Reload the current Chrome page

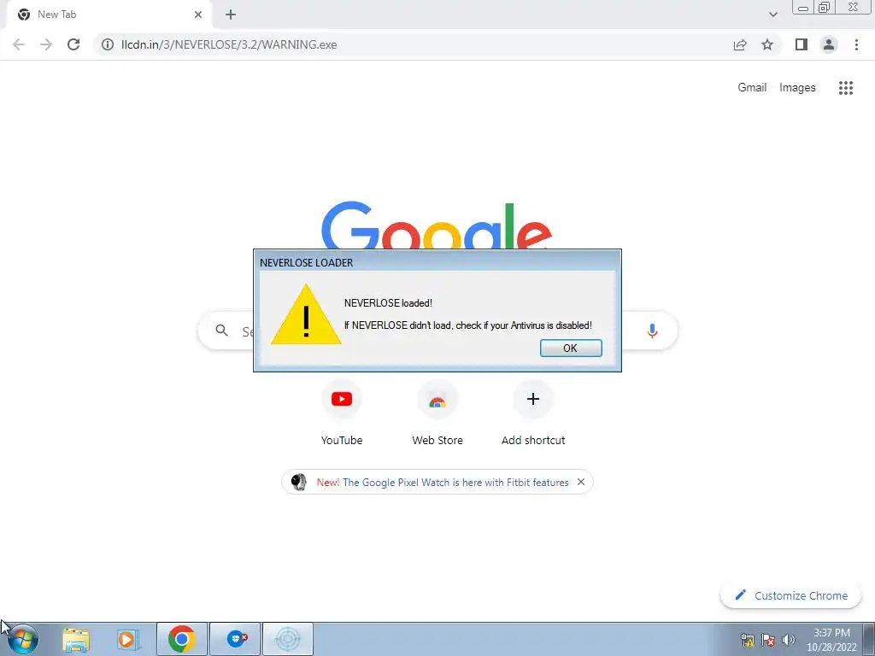coord(73,44)
